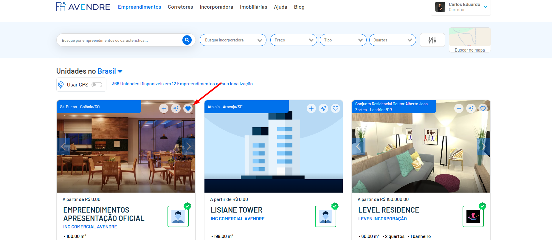
Task: Show previous photo on Level Residence card
Action: tap(359, 146)
